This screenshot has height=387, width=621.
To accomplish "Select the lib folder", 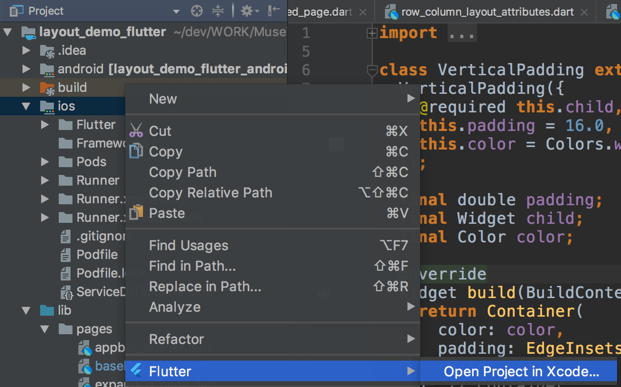I will [64, 310].
